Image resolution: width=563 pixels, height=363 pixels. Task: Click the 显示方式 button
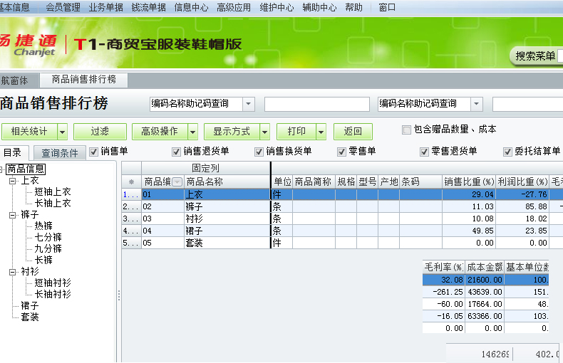[232, 132]
